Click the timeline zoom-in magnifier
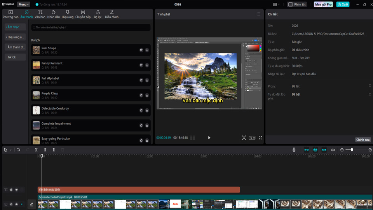This screenshot has width=373, height=210. click(x=370, y=150)
